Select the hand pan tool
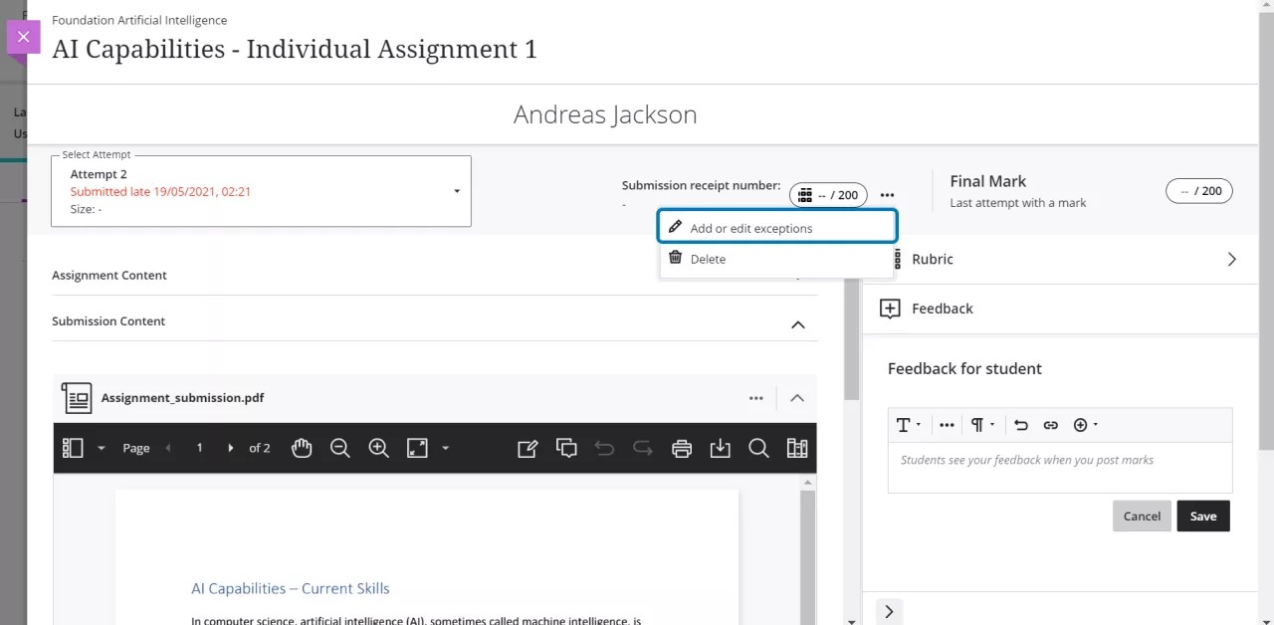 [302, 448]
